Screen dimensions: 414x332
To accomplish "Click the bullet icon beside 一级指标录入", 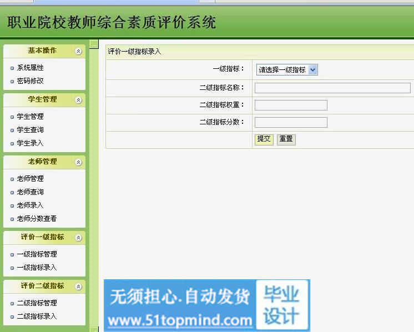I will tap(12, 268).
